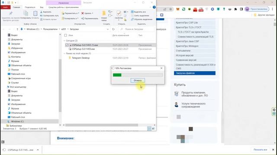Open Средства работы с приложениями tab

(x=64, y=7)
